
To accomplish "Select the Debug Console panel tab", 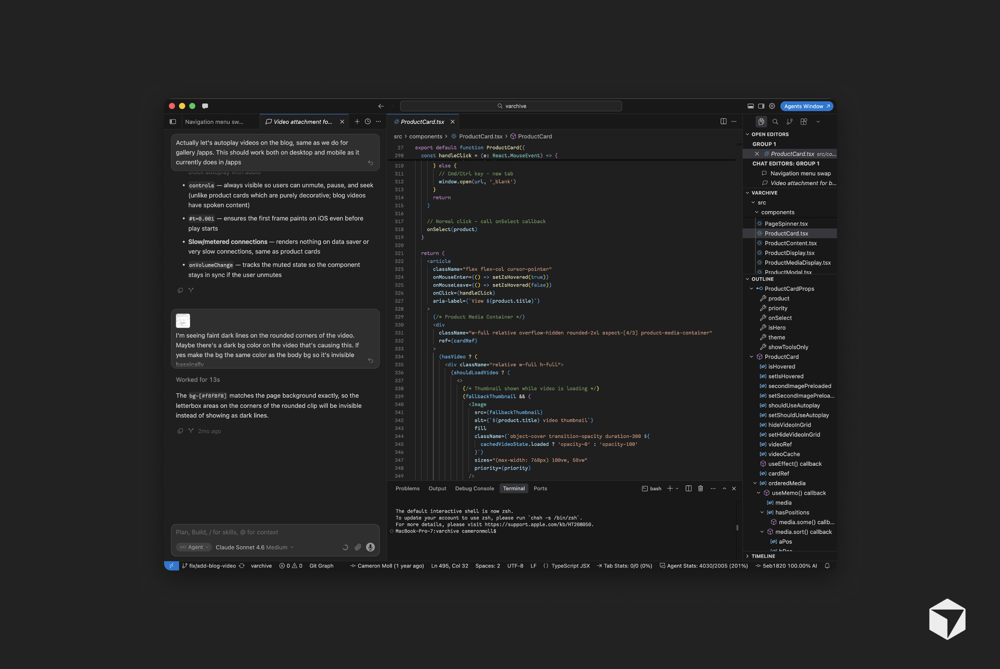I will (x=474, y=488).
